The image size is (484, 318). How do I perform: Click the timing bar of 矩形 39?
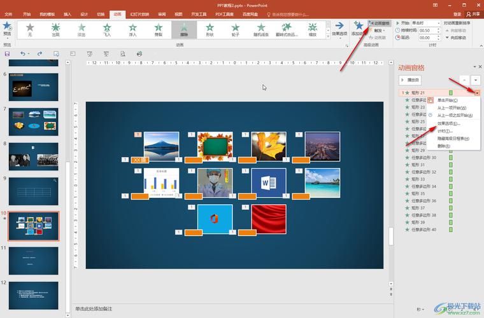pos(451,222)
